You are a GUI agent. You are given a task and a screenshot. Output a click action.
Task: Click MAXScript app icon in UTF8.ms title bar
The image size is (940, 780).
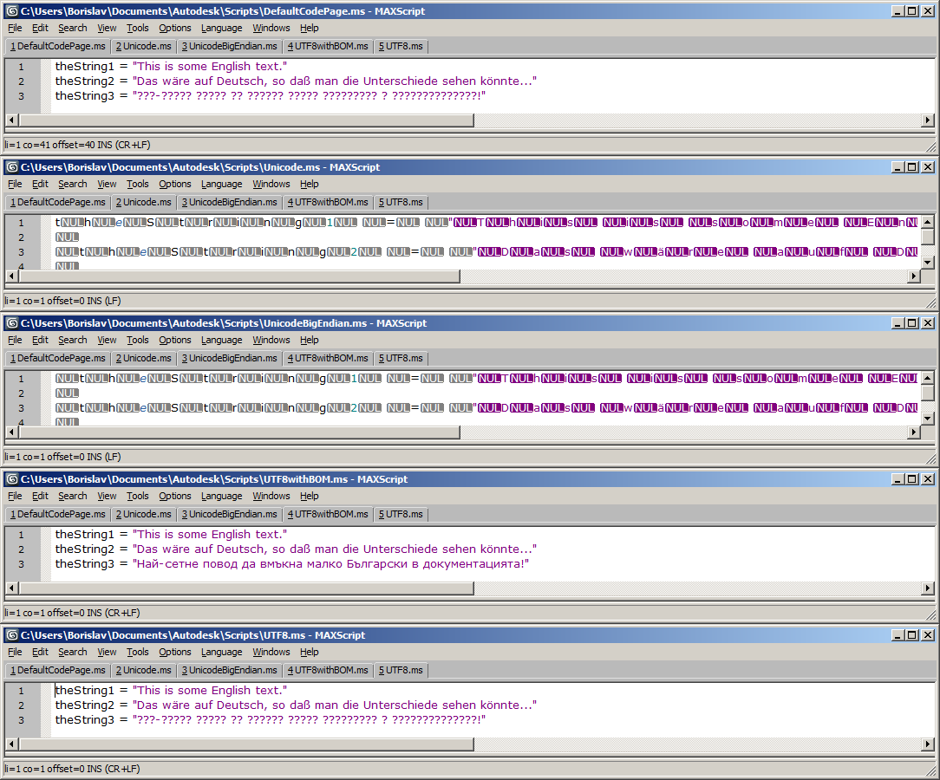(x=12, y=635)
